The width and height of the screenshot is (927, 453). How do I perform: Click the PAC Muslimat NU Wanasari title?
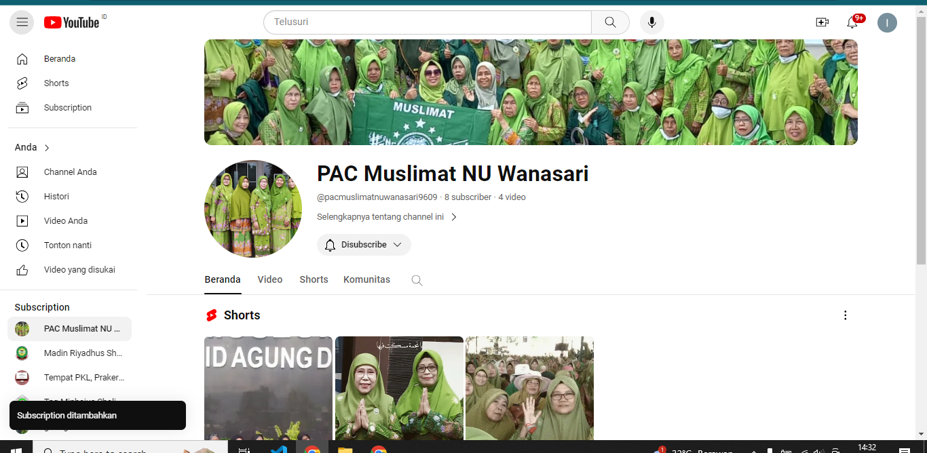[x=453, y=174]
